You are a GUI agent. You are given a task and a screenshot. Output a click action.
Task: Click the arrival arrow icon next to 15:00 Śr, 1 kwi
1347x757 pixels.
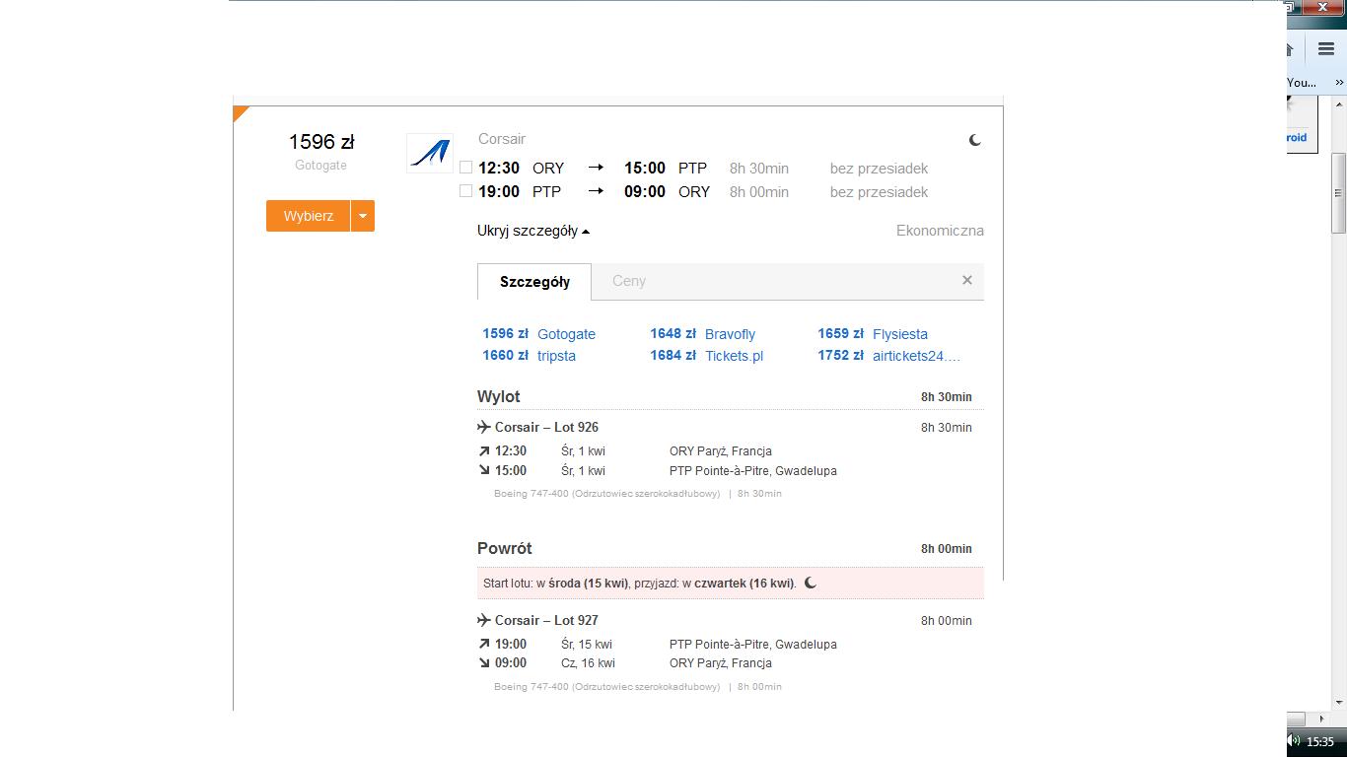tap(484, 470)
